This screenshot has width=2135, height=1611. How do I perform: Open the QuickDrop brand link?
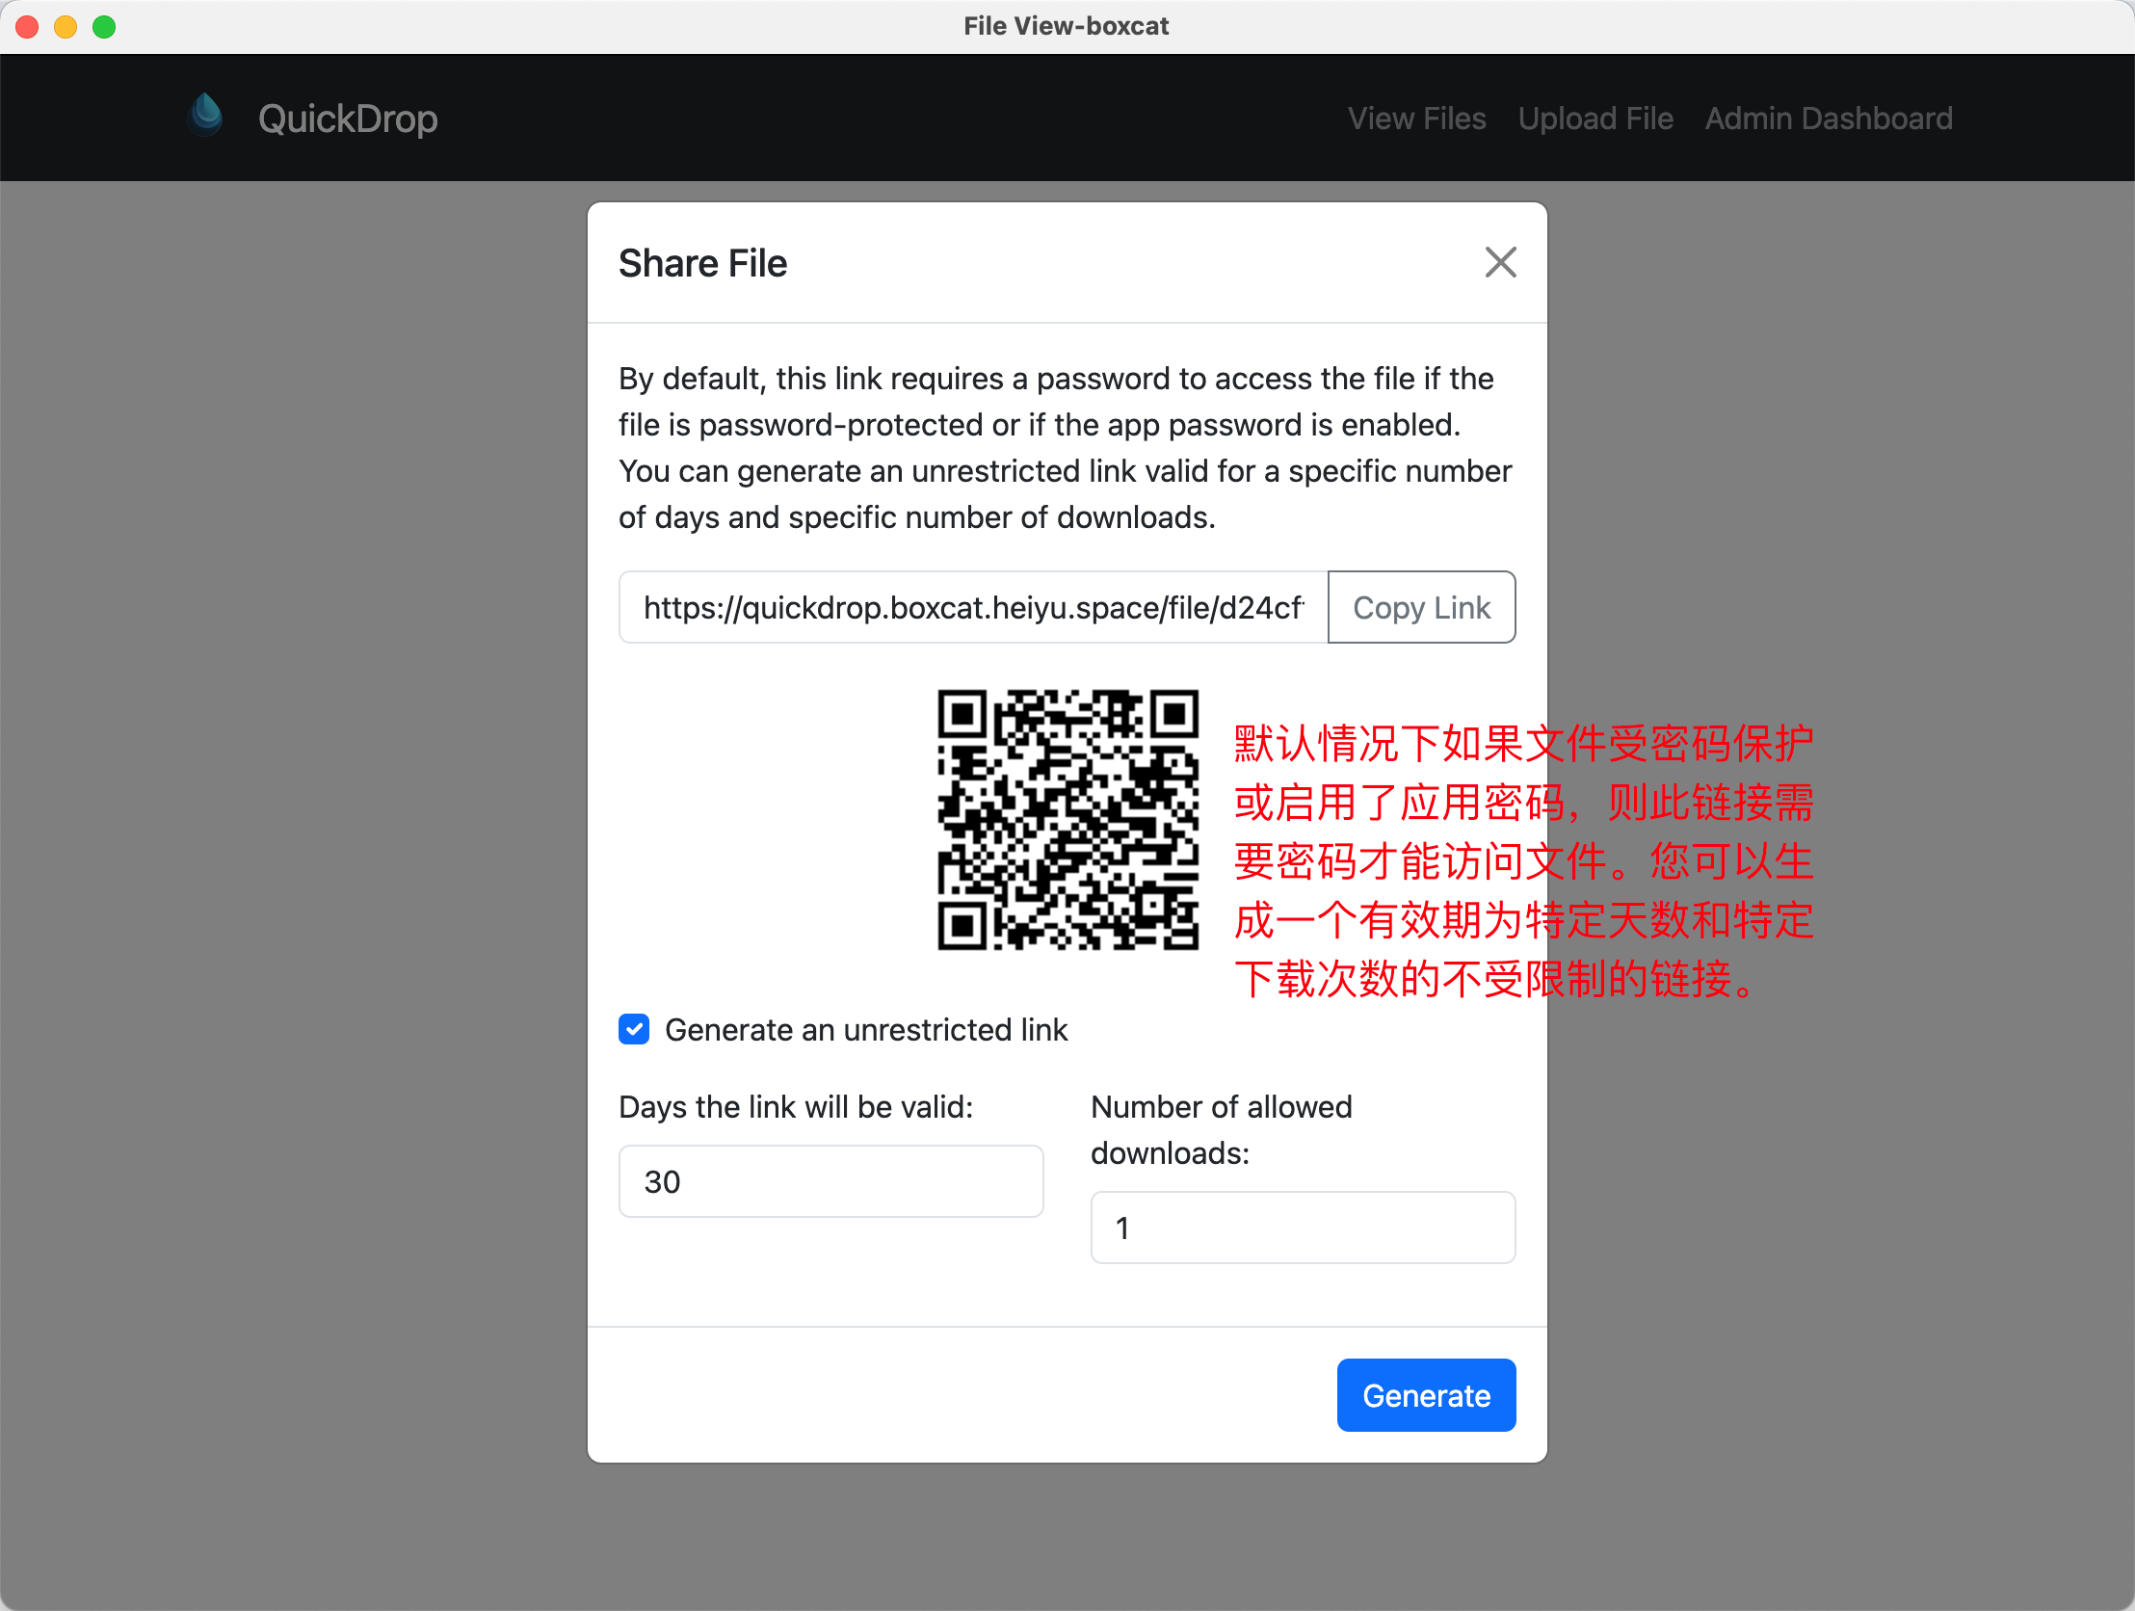click(348, 118)
